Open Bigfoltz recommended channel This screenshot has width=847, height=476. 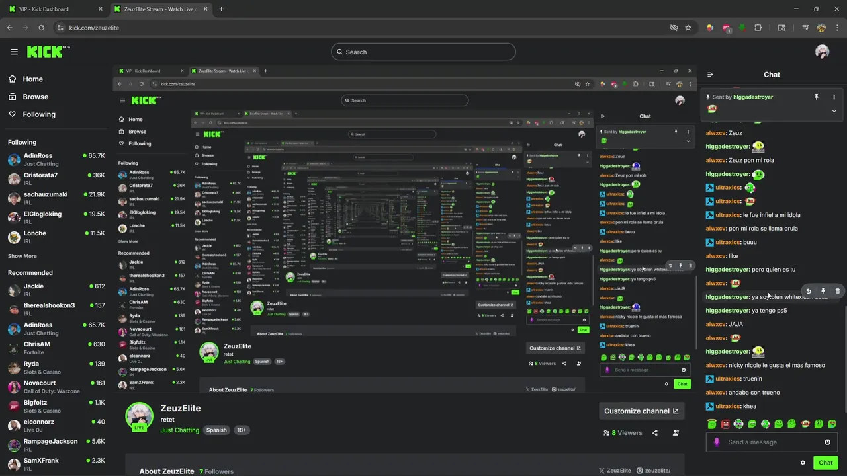[56, 406]
